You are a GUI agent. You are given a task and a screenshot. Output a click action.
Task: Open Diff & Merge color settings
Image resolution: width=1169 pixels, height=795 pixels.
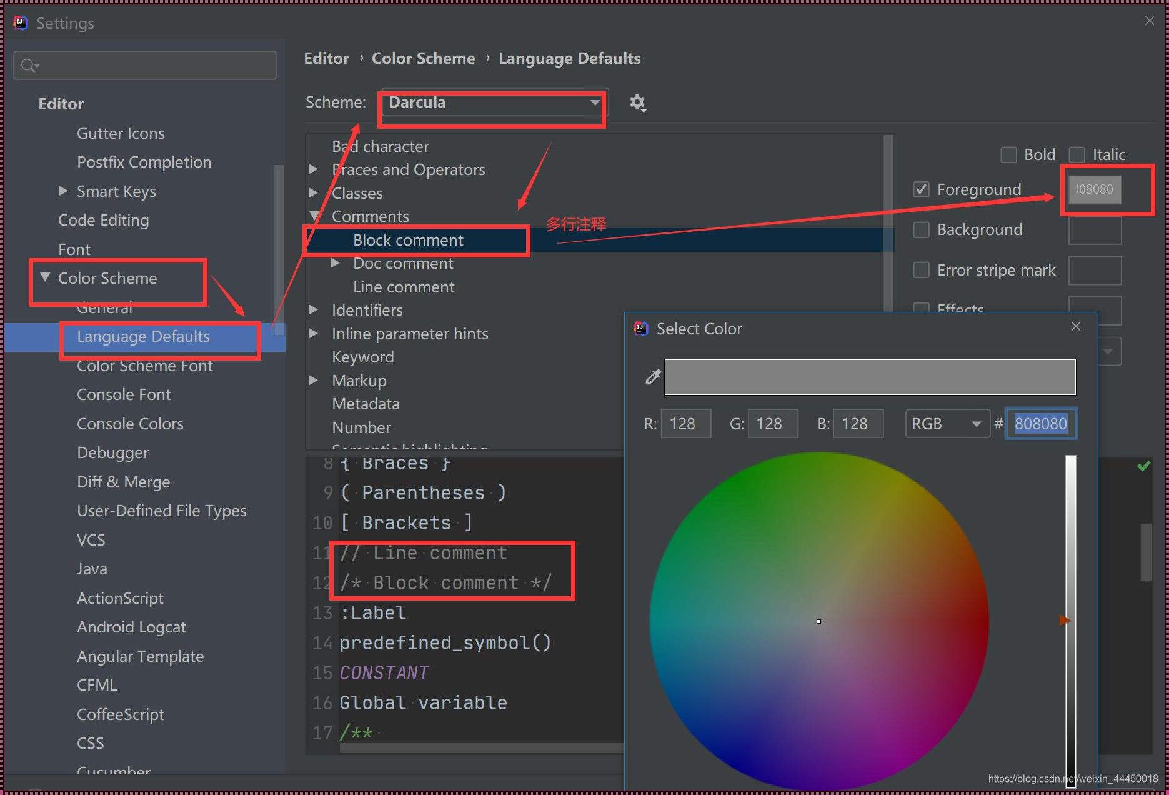pyautogui.click(x=123, y=482)
